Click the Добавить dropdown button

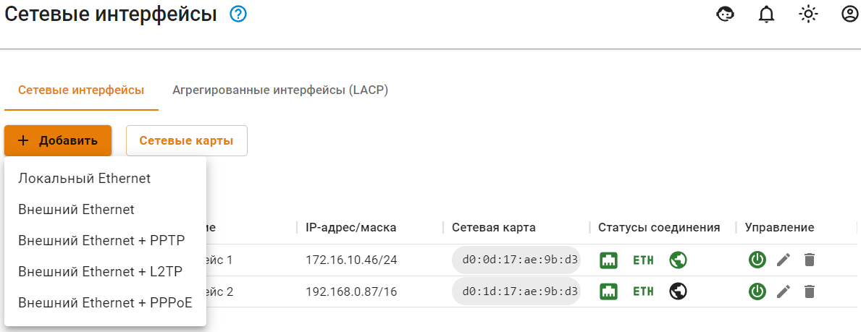pyautogui.click(x=58, y=140)
